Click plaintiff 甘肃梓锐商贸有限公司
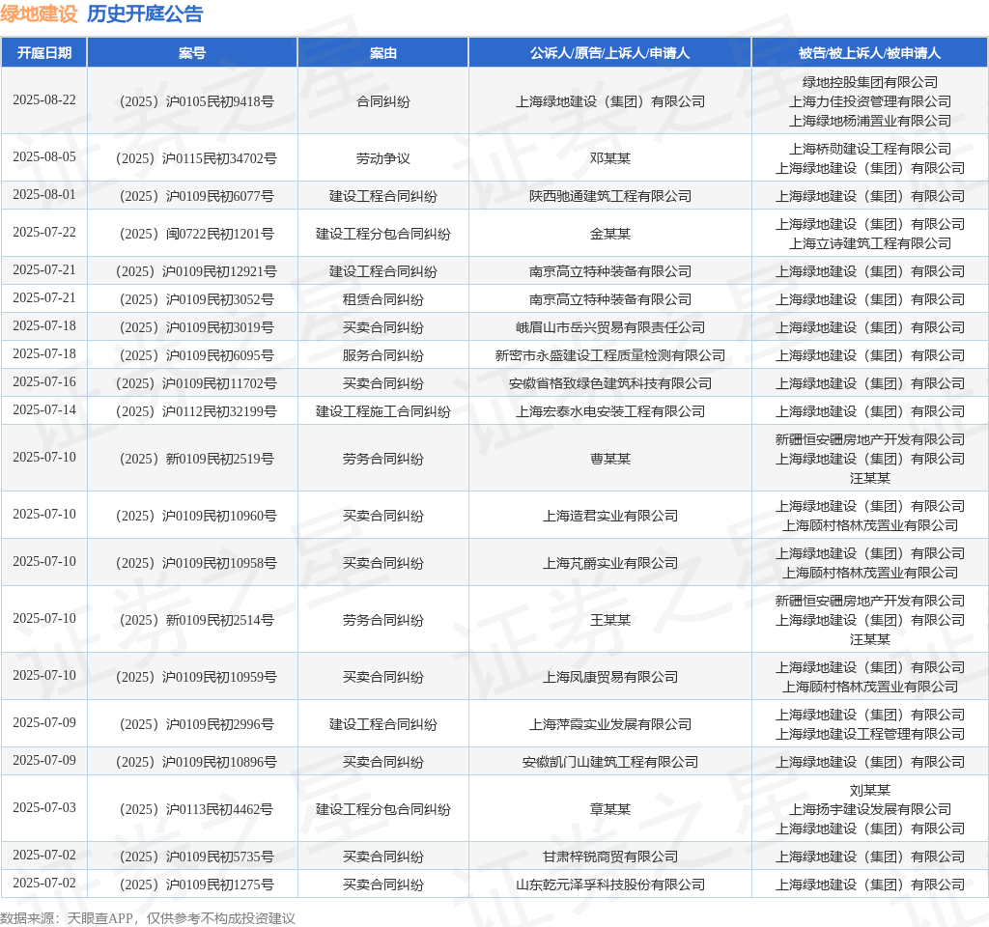Screen dimensions: 989x927 click(x=610, y=857)
